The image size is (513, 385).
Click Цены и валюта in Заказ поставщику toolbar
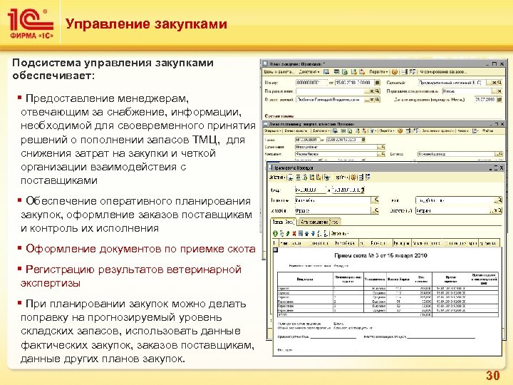pyautogui.click(x=296, y=130)
